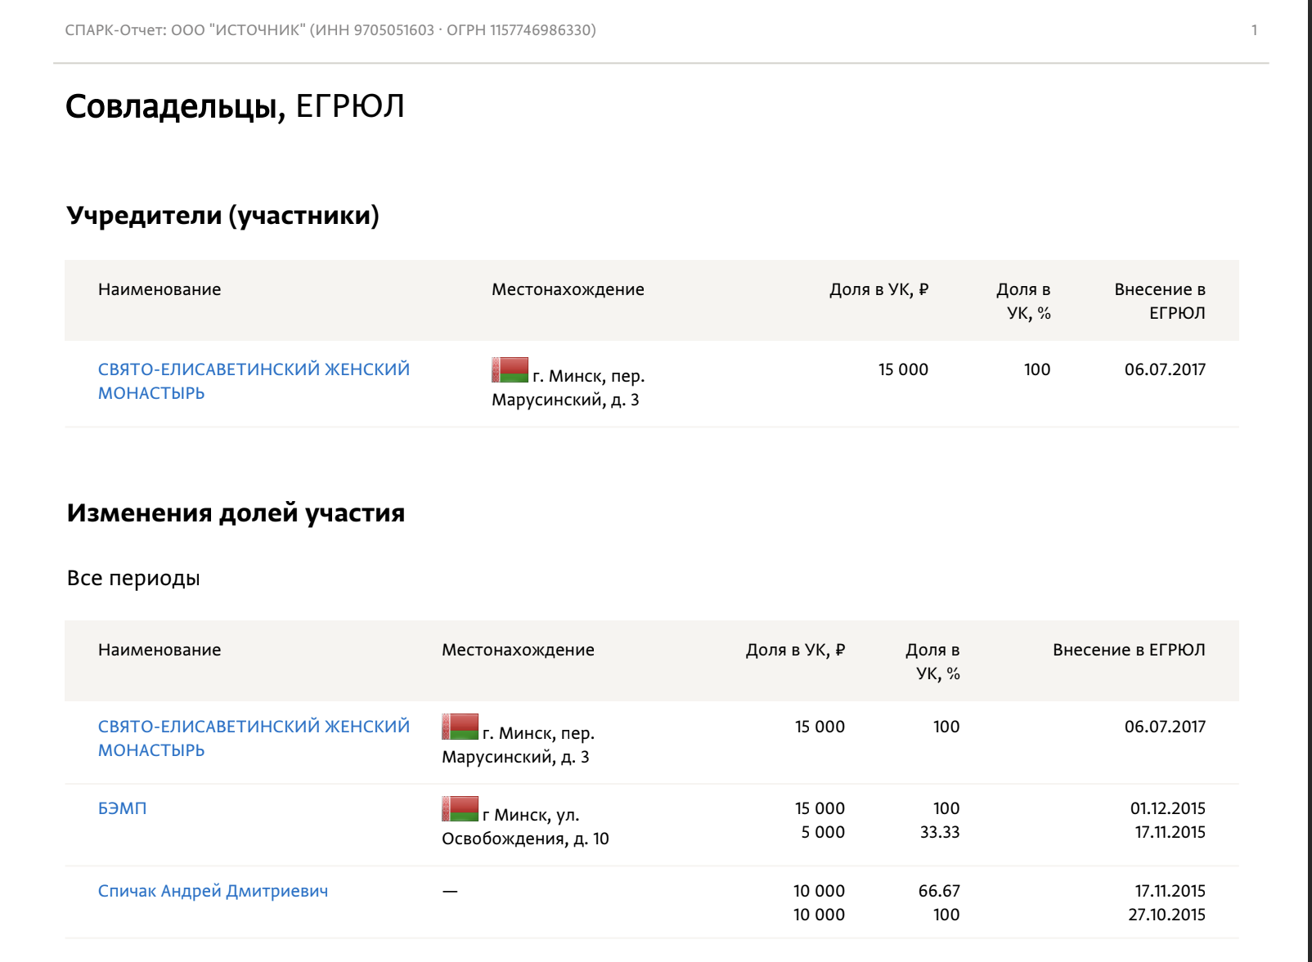Open the БЭМП company link
The height and width of the screenshot is (962, 1312).
[122, 808]
